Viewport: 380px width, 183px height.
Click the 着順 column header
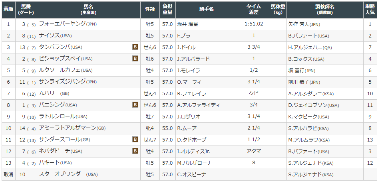(x=8, y=10)
